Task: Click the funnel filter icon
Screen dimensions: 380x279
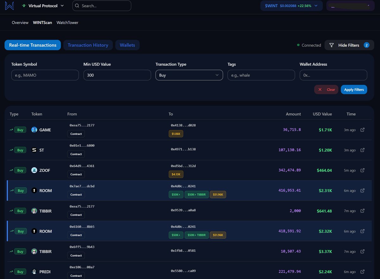Action: (332, 45)
